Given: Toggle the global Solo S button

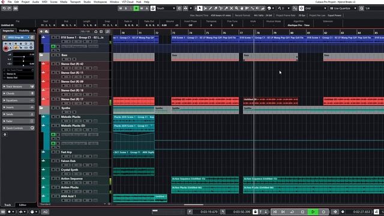Looking at the screenshot, I should (126, 8).
